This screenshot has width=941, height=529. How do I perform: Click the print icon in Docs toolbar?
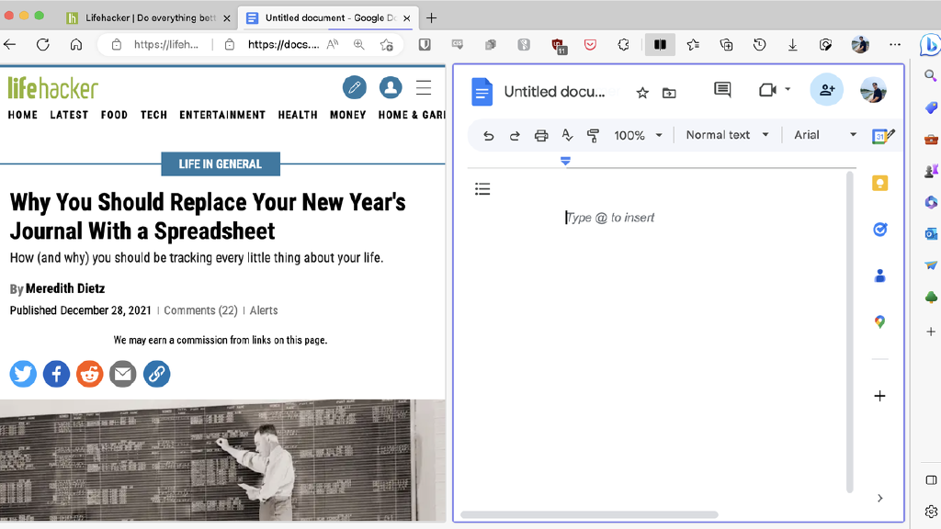pos(541,135)
